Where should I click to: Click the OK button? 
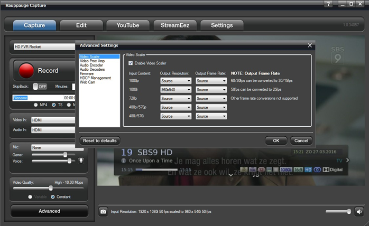coord(276,140)
